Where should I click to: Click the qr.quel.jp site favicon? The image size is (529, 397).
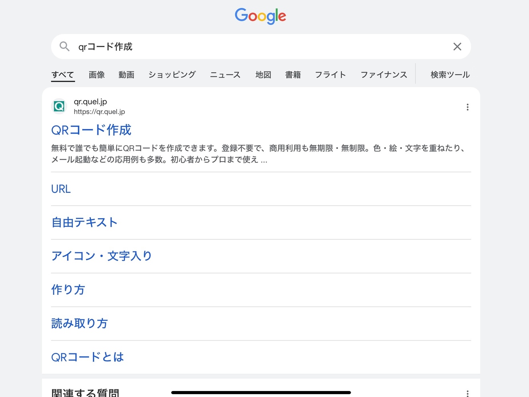(x=59, y=106)
